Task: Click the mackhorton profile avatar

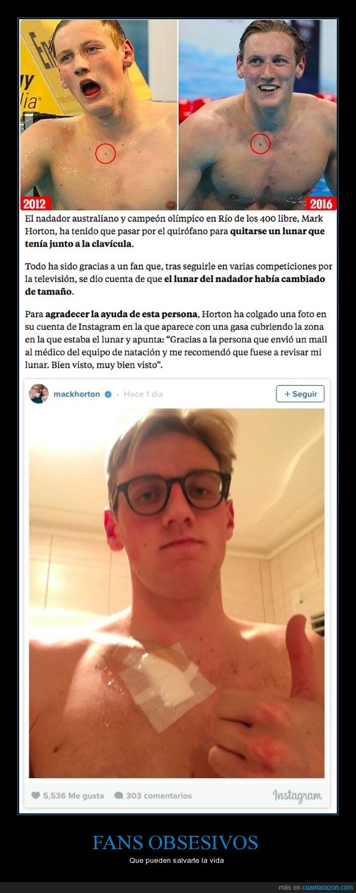Action: pos(39,394)
